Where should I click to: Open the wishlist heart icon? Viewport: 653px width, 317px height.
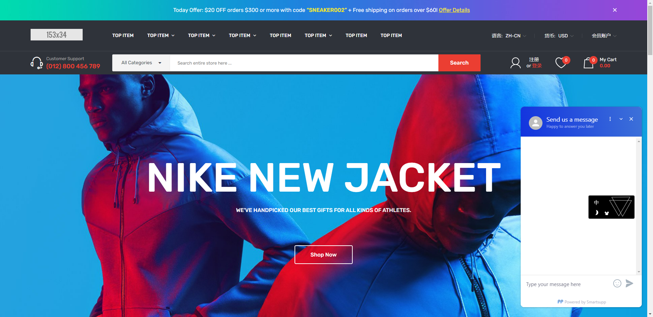click(x=560, y=63)
